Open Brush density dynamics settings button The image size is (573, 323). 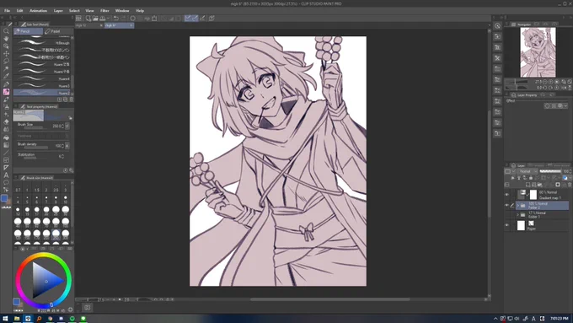tap(67, 146)
